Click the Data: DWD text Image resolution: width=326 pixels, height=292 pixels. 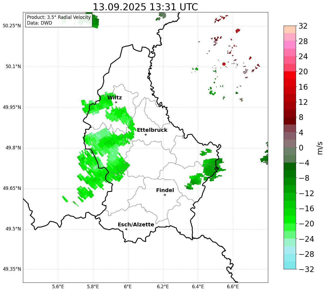pyautogui.click(x=39, y=23)
